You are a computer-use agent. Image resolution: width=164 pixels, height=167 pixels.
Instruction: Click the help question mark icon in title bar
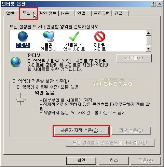tap(153, 4)
